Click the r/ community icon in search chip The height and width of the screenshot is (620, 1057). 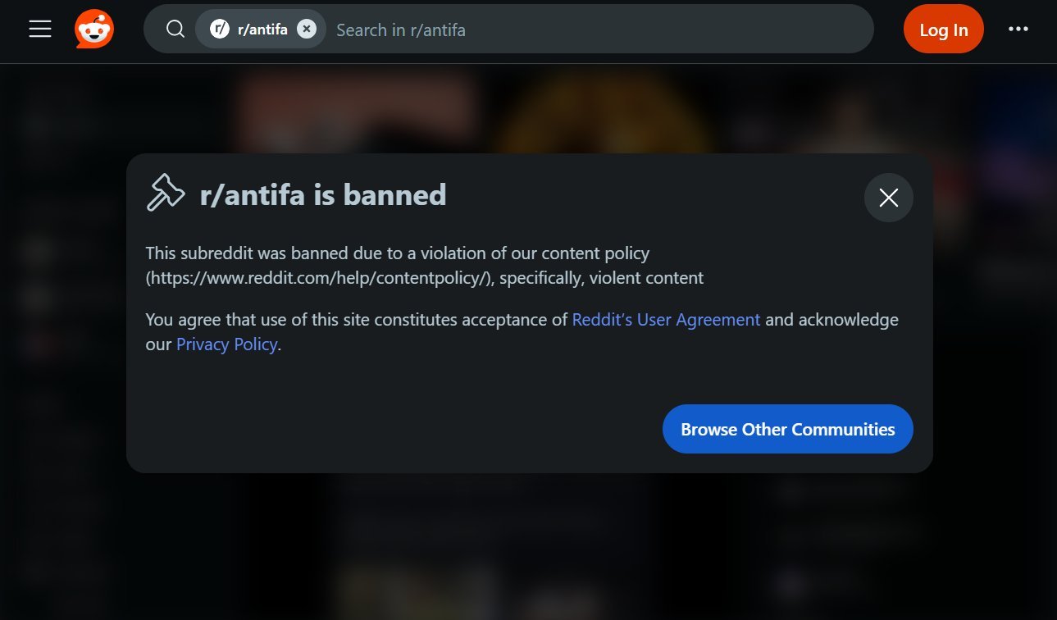coord(219,30)
